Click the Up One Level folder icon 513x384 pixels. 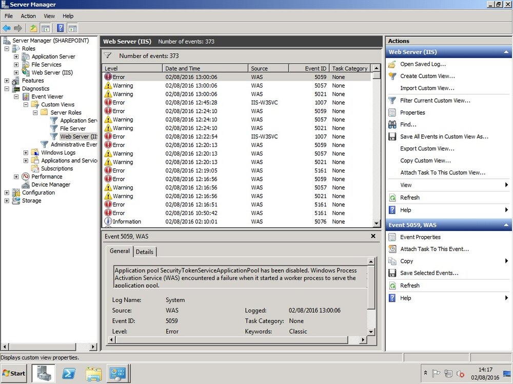click(33, 28)
